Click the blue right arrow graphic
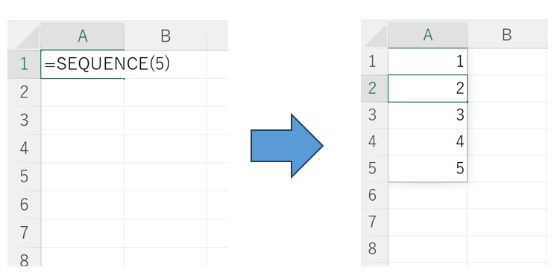This screenshot has height=273, width=554. (x=286, y=146)
